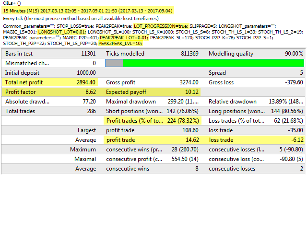Viewport: 307px width, 230px height.
Task: Click the Absolute drawdown value 77.20
Action: [89, 102]
